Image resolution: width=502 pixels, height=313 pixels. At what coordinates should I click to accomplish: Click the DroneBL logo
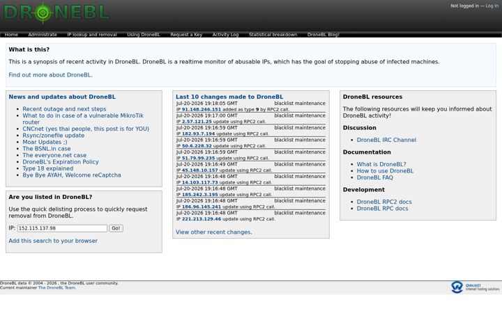(x=56, y=13)
